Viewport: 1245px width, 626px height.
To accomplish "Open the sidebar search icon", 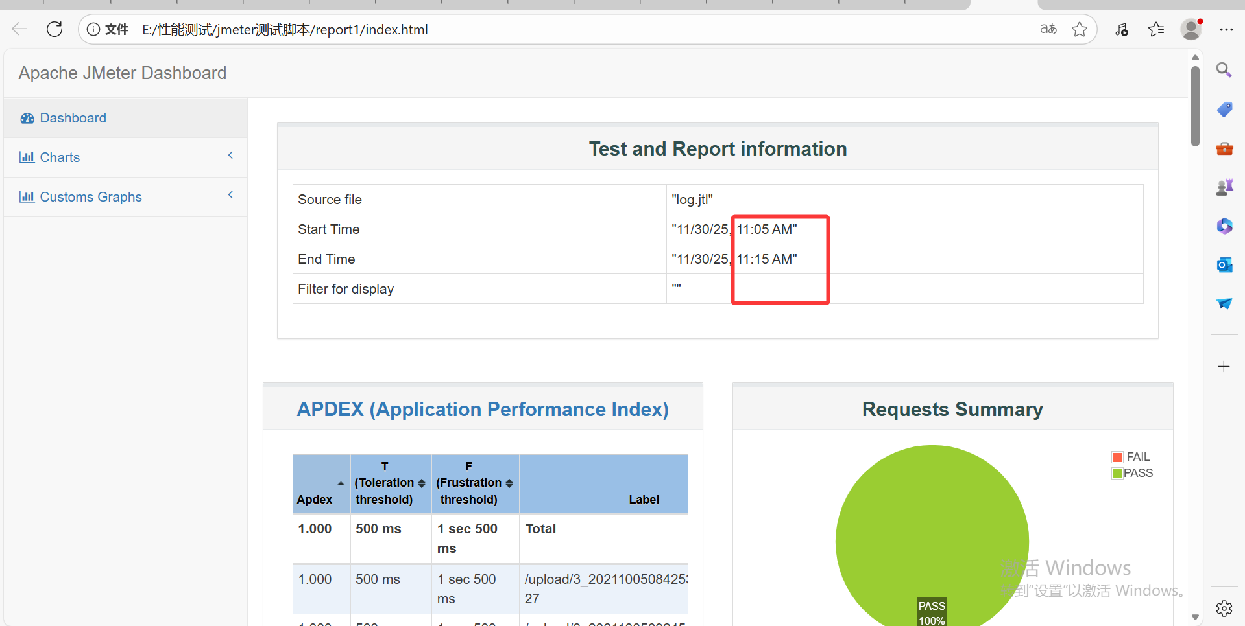I will pyautogui.click(x=1224, y=70).
